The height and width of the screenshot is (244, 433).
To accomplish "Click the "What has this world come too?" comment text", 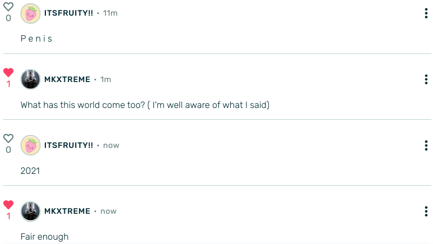I will (144, 105).
